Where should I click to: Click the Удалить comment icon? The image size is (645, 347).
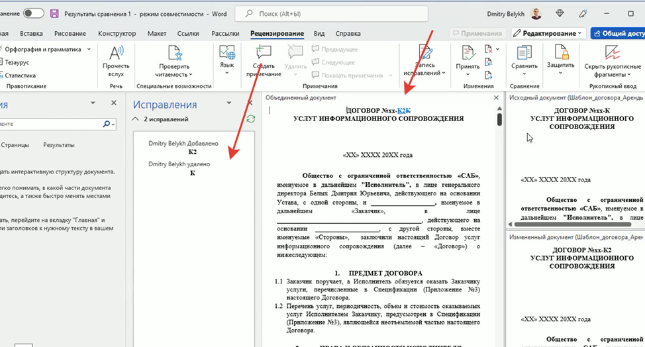(295, 52)
